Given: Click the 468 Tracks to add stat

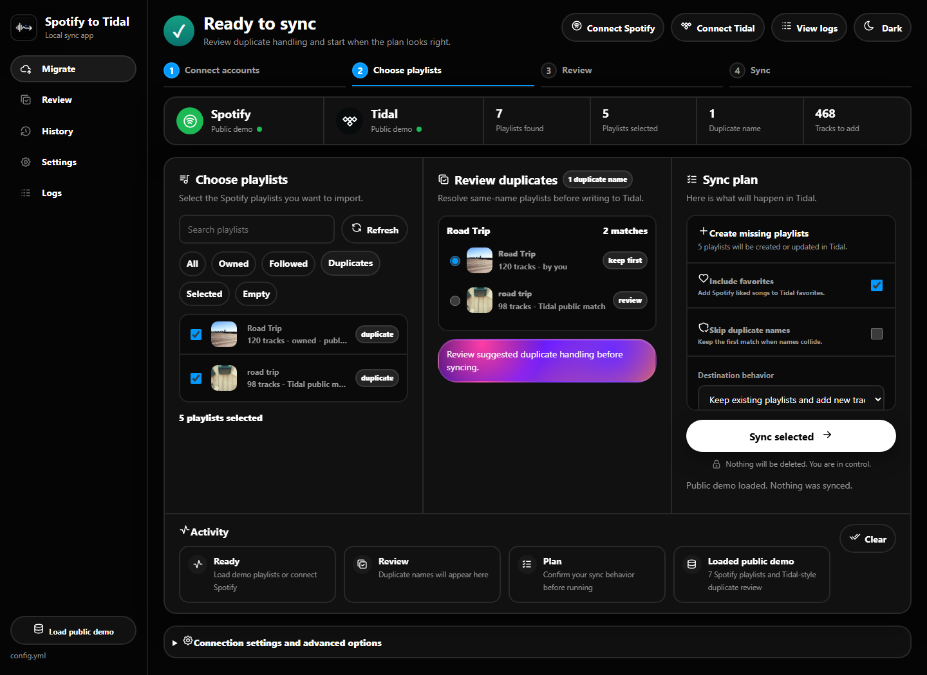Looking at the screenshot, I should pyautogui.click(x=857, y=121).
